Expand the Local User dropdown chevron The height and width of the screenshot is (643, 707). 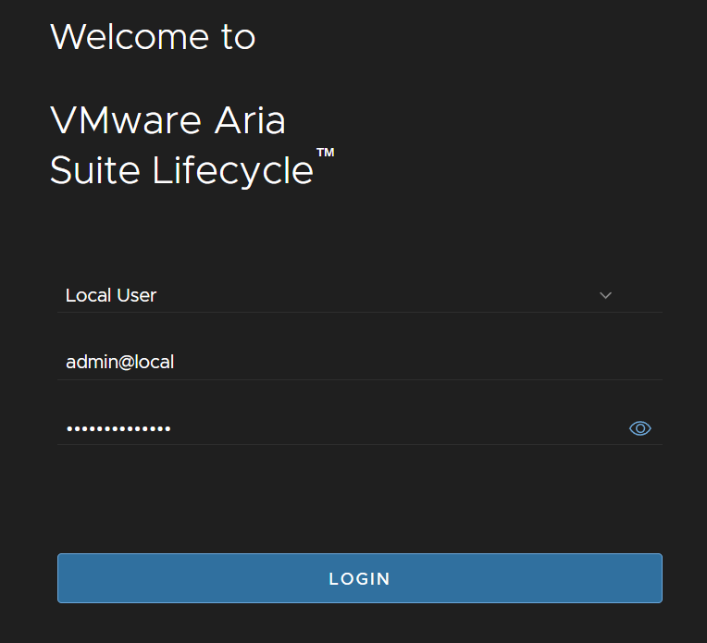click(x=605, y=296)
